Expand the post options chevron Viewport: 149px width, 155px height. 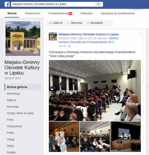140,34
